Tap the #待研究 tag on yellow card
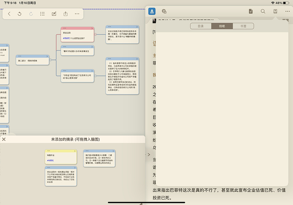The height and width of the screenshot is (205, 293). 50,160
